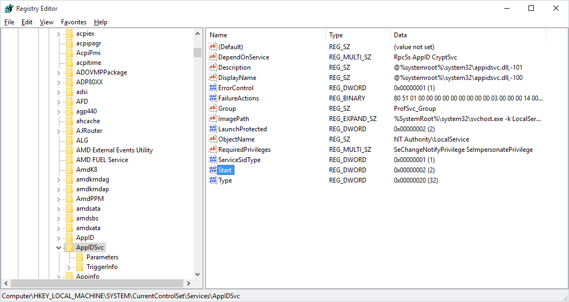Click the Description string icon
This screenshot has width=569, height=302.
tap(213, 67)
